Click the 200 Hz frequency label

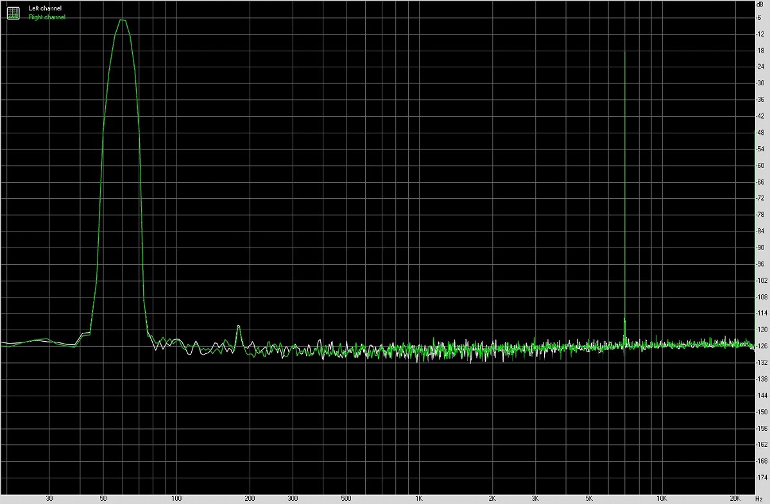250,498
